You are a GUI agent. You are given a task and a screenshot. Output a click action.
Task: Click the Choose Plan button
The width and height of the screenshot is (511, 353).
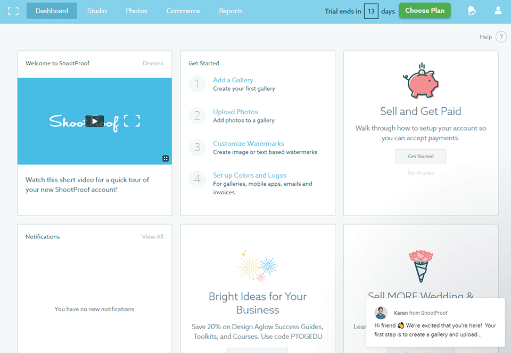(x=424, y=10)
